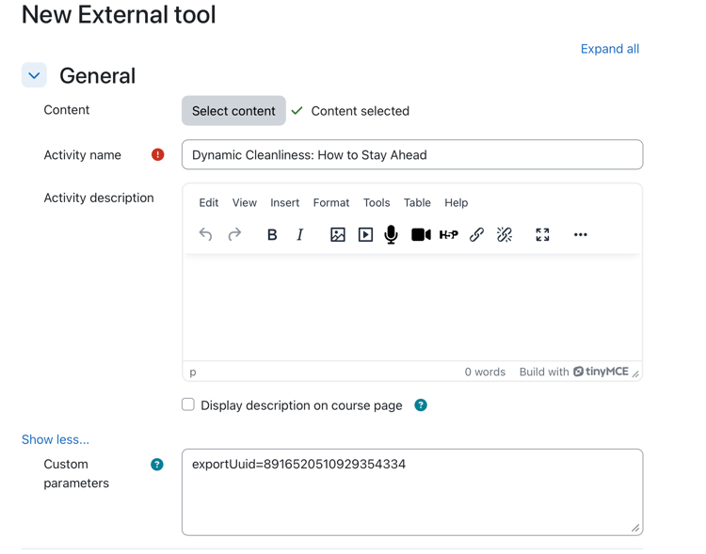The height and width of the screenshot is (554, 706).
Task: Open the Table menu
Action: [x=417, y=202]
